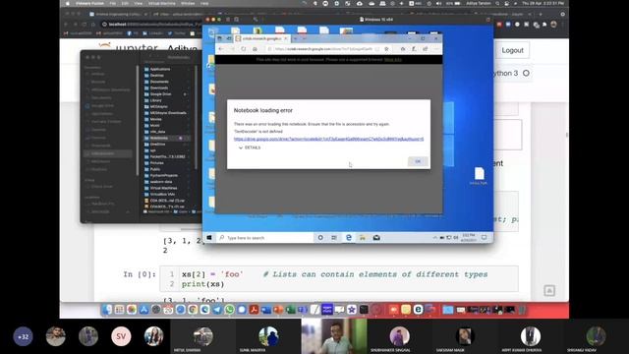Open Adobe Acrobat from the macOS dock
Viewport: 629px width, 354px height.
[x=254, y=310]
